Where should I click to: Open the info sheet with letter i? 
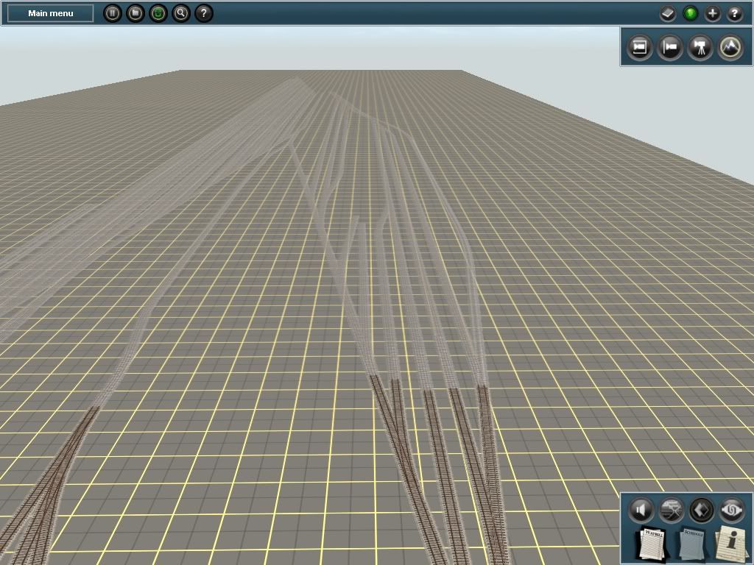tap(731, 543)
